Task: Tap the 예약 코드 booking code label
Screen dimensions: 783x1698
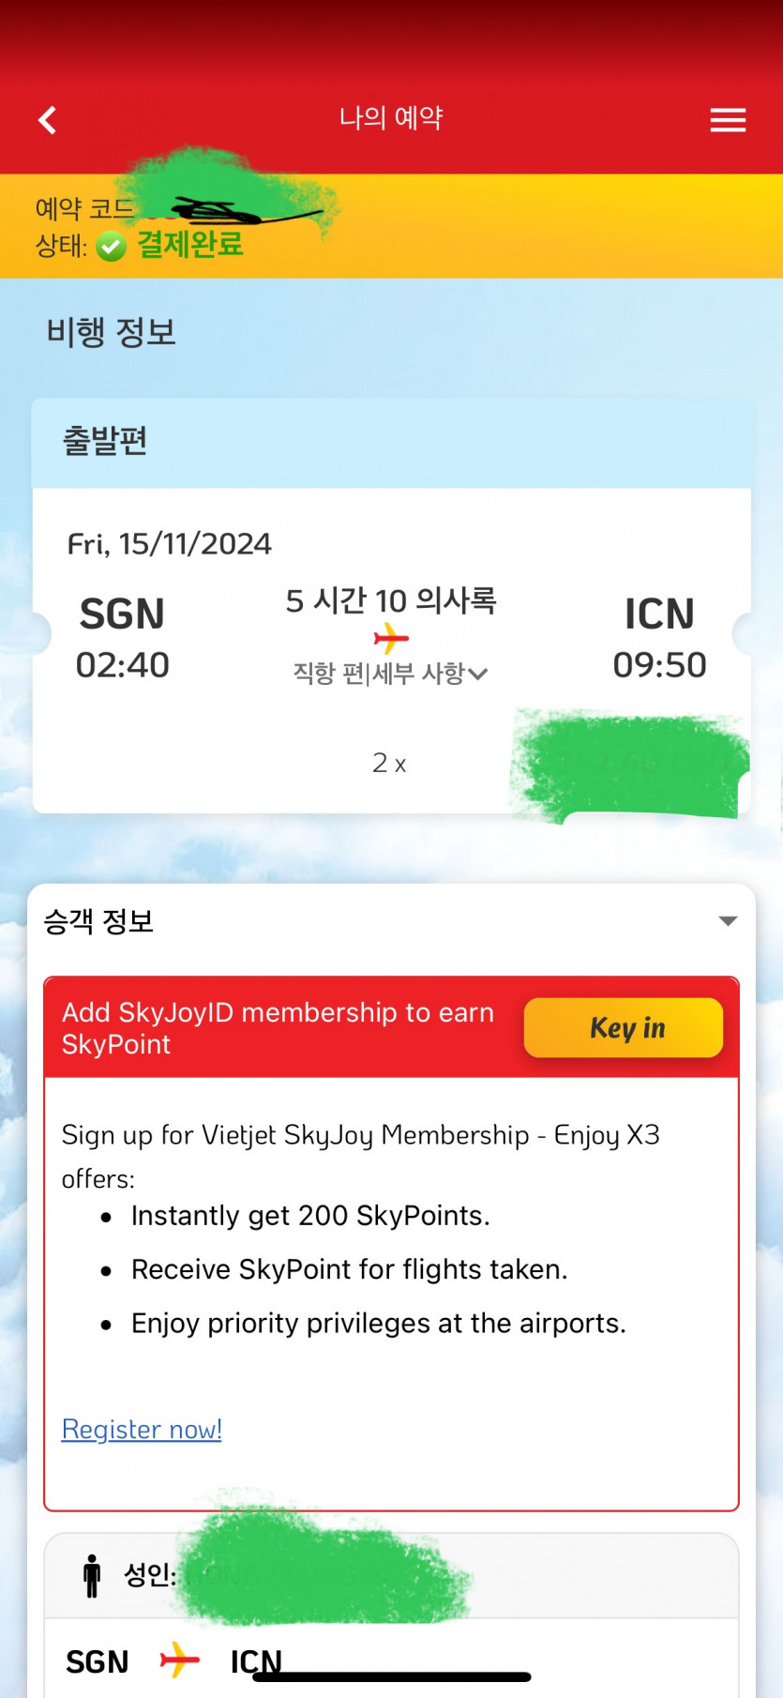Action: click(x=84, y=208)
